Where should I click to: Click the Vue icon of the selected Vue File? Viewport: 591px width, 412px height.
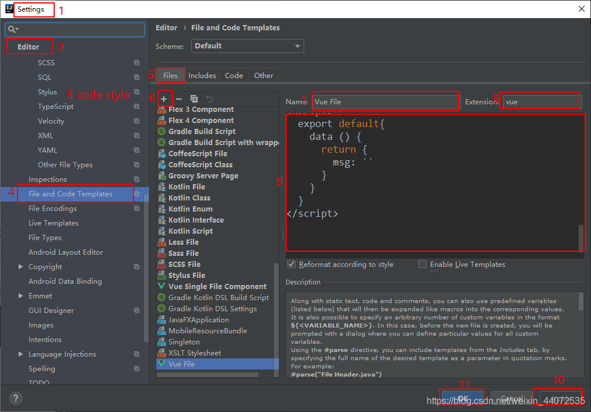pos(161,364)
